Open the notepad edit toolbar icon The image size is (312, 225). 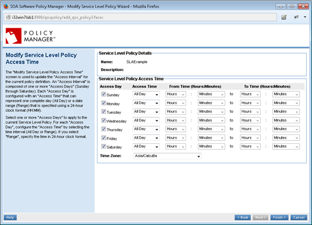tap(284, 17)
